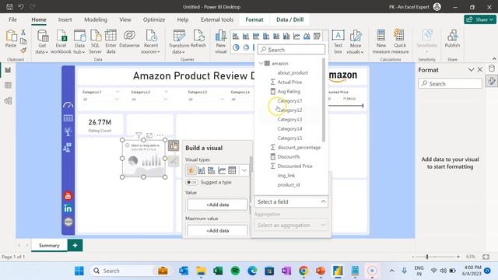Select stacked column chart visual type
The image size is (498, 280).
pyautogui.click(x=202, y=170)
